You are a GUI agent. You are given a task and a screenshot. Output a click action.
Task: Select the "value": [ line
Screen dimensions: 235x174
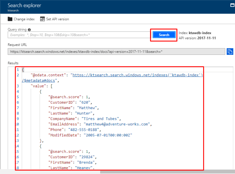42,86
